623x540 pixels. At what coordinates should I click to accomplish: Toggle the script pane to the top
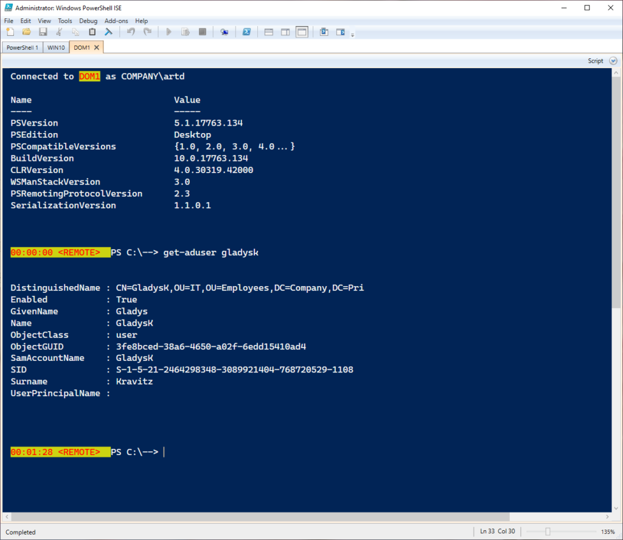coord(269,32)
